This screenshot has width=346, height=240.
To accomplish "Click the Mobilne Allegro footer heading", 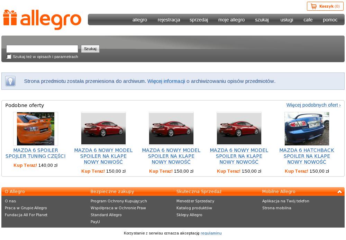I will (279, 192).
